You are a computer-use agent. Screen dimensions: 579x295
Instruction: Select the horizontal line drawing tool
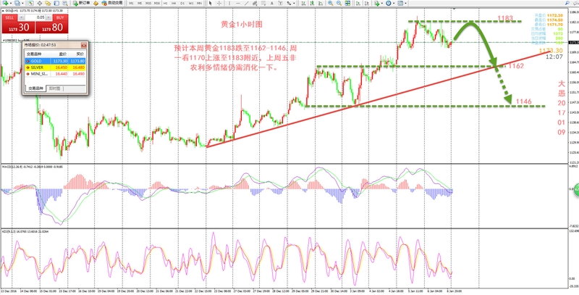238,3
